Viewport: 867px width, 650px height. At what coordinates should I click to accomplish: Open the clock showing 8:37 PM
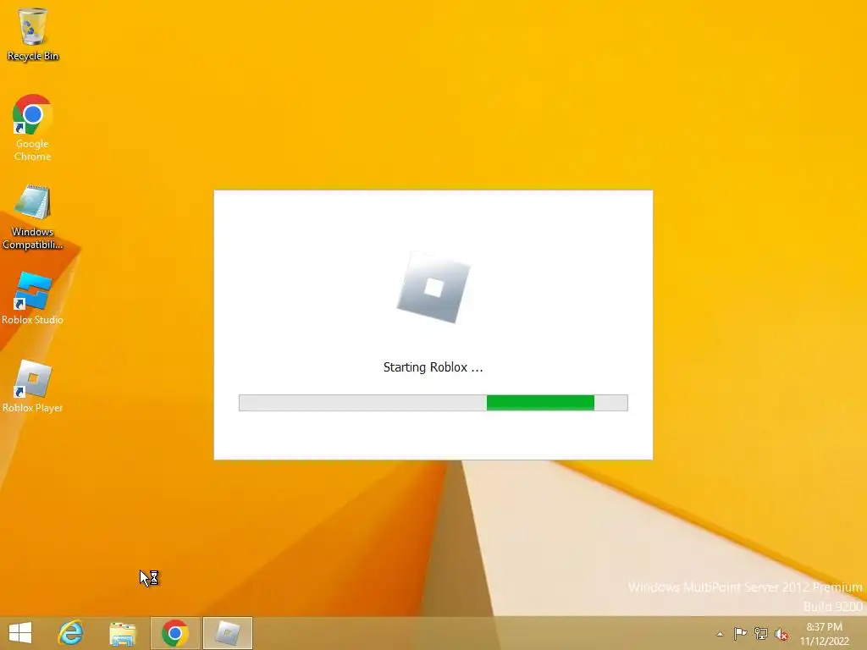[x=824, y=634]
